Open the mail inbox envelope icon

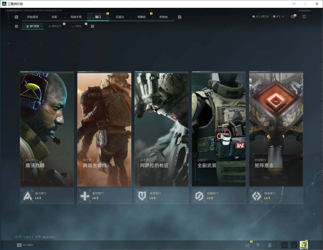click(293, 17)
